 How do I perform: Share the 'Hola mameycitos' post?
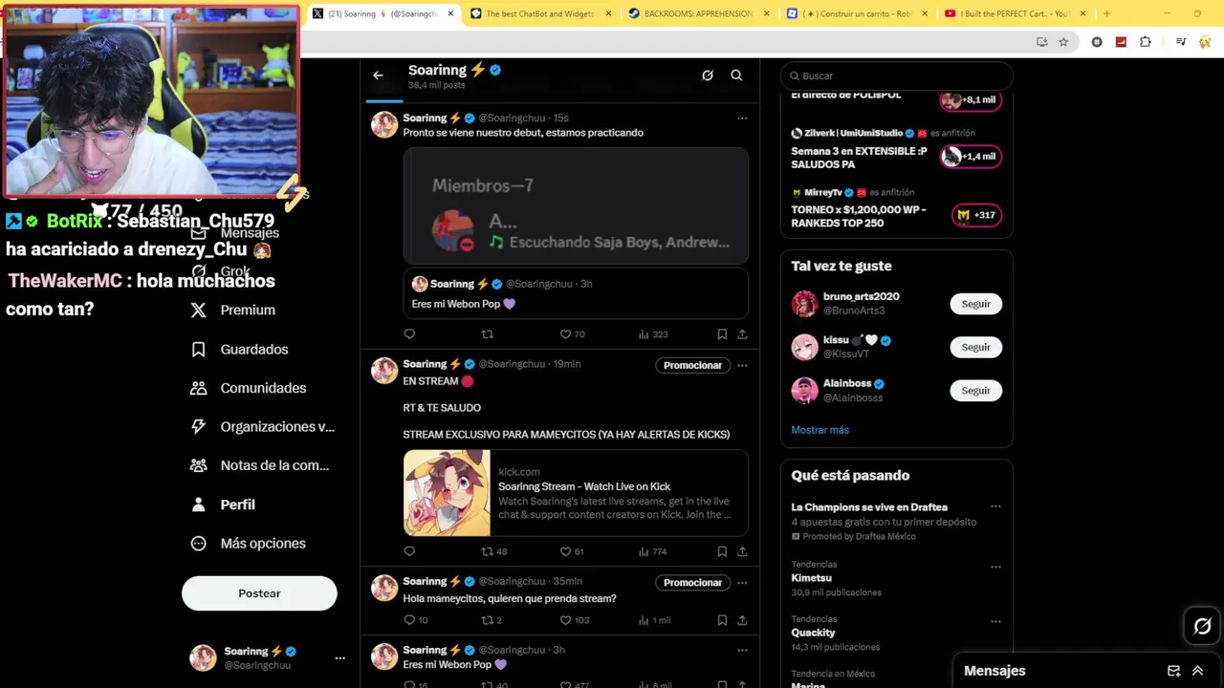(x=742, y=620)
